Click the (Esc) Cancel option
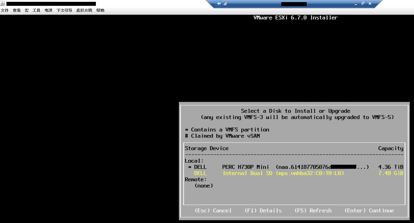The height and width of the screenshot is (223, 414). (x=213, y=210)
